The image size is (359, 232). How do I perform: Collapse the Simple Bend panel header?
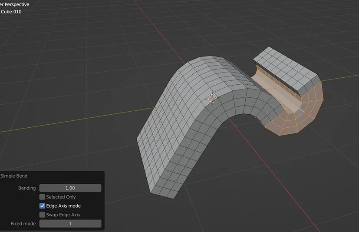(14, 176)
